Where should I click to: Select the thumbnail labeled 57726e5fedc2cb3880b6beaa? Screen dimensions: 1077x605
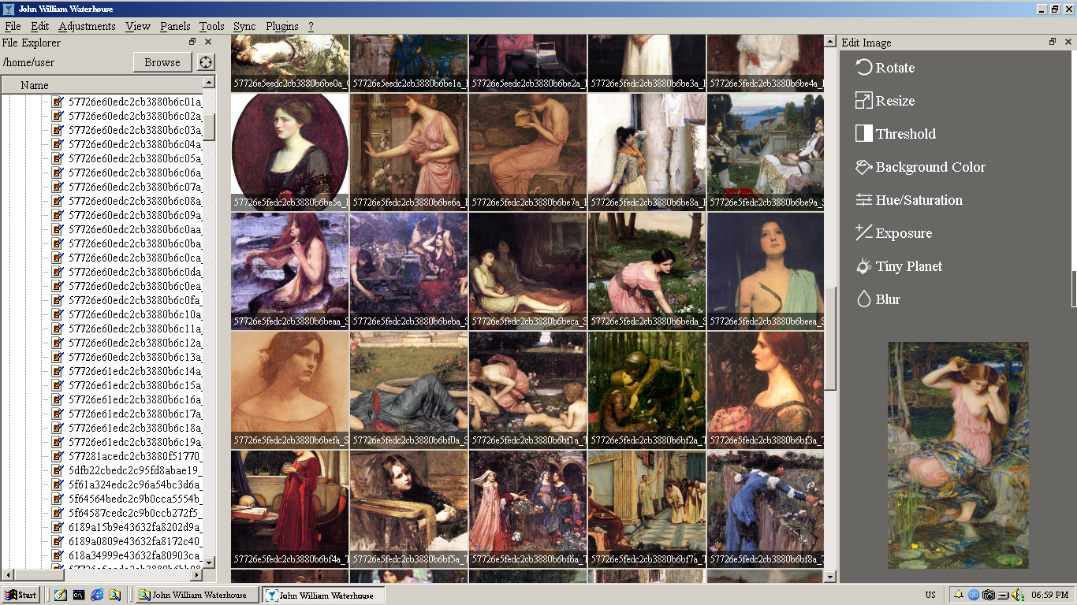click(x=290, y=271)
